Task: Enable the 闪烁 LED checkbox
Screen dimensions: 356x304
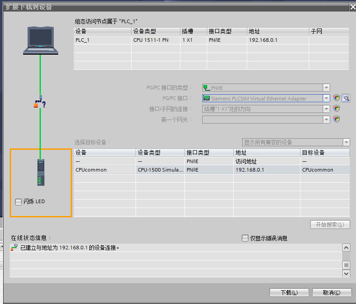Action: 18,202
